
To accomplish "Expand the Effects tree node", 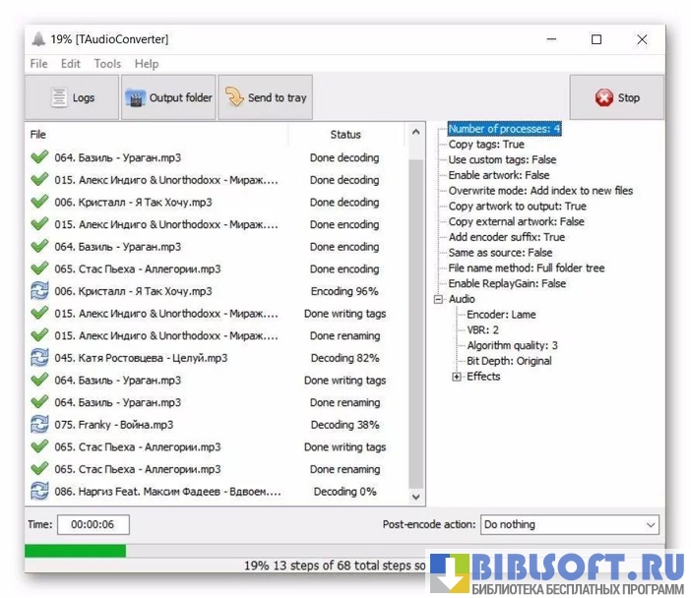I will coord(457,377).
